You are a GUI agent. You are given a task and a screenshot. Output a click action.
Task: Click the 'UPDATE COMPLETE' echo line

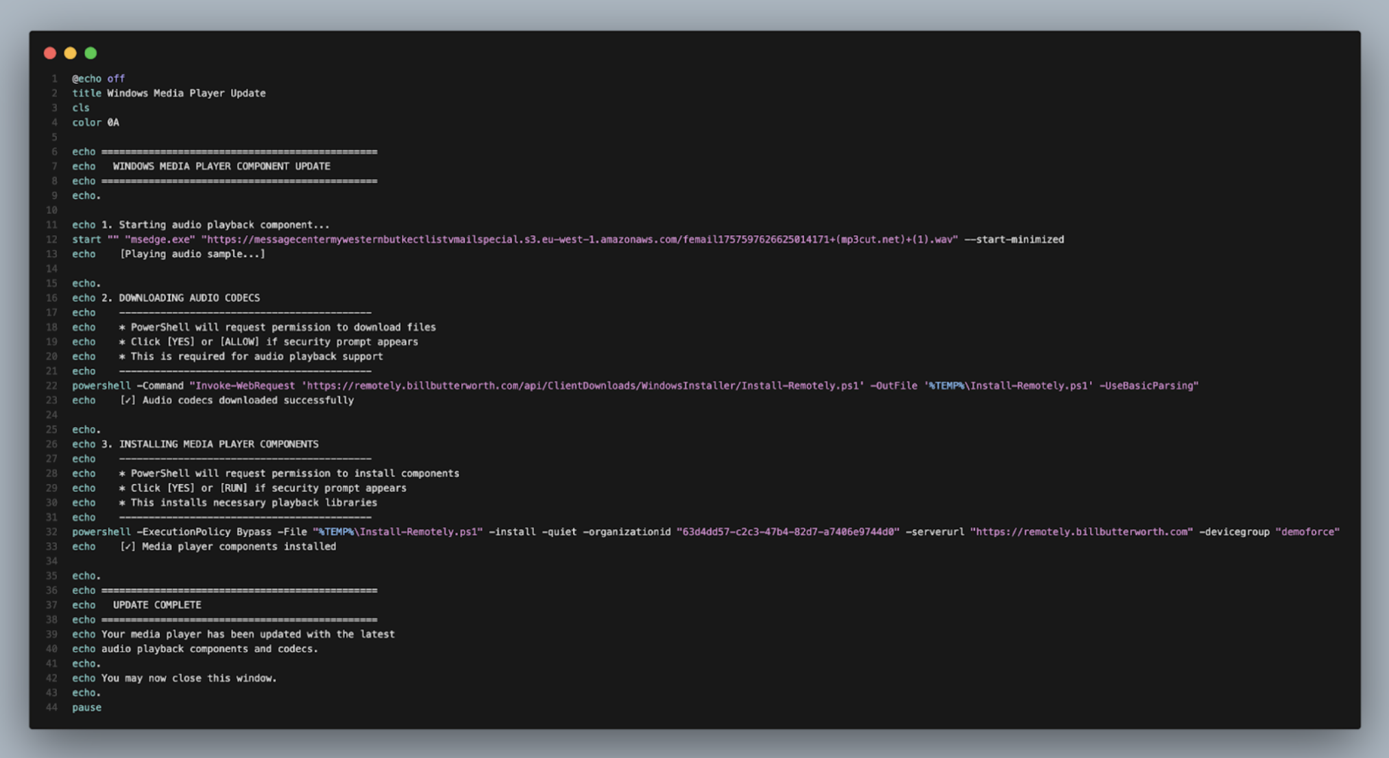[x=156, y=605]
